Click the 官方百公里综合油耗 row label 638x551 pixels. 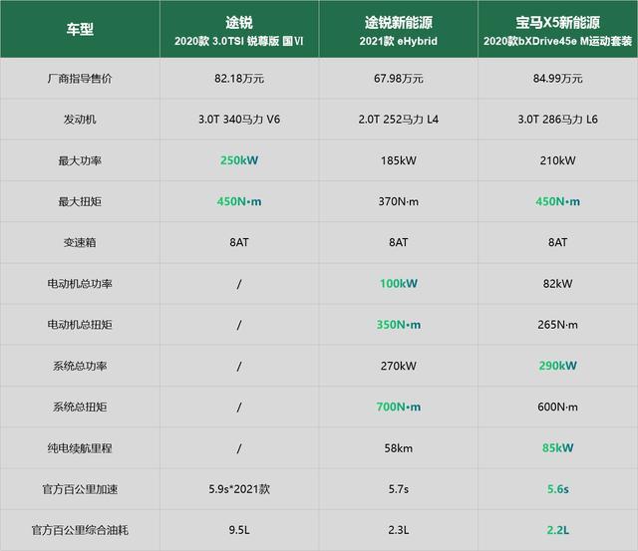(80, 530)
